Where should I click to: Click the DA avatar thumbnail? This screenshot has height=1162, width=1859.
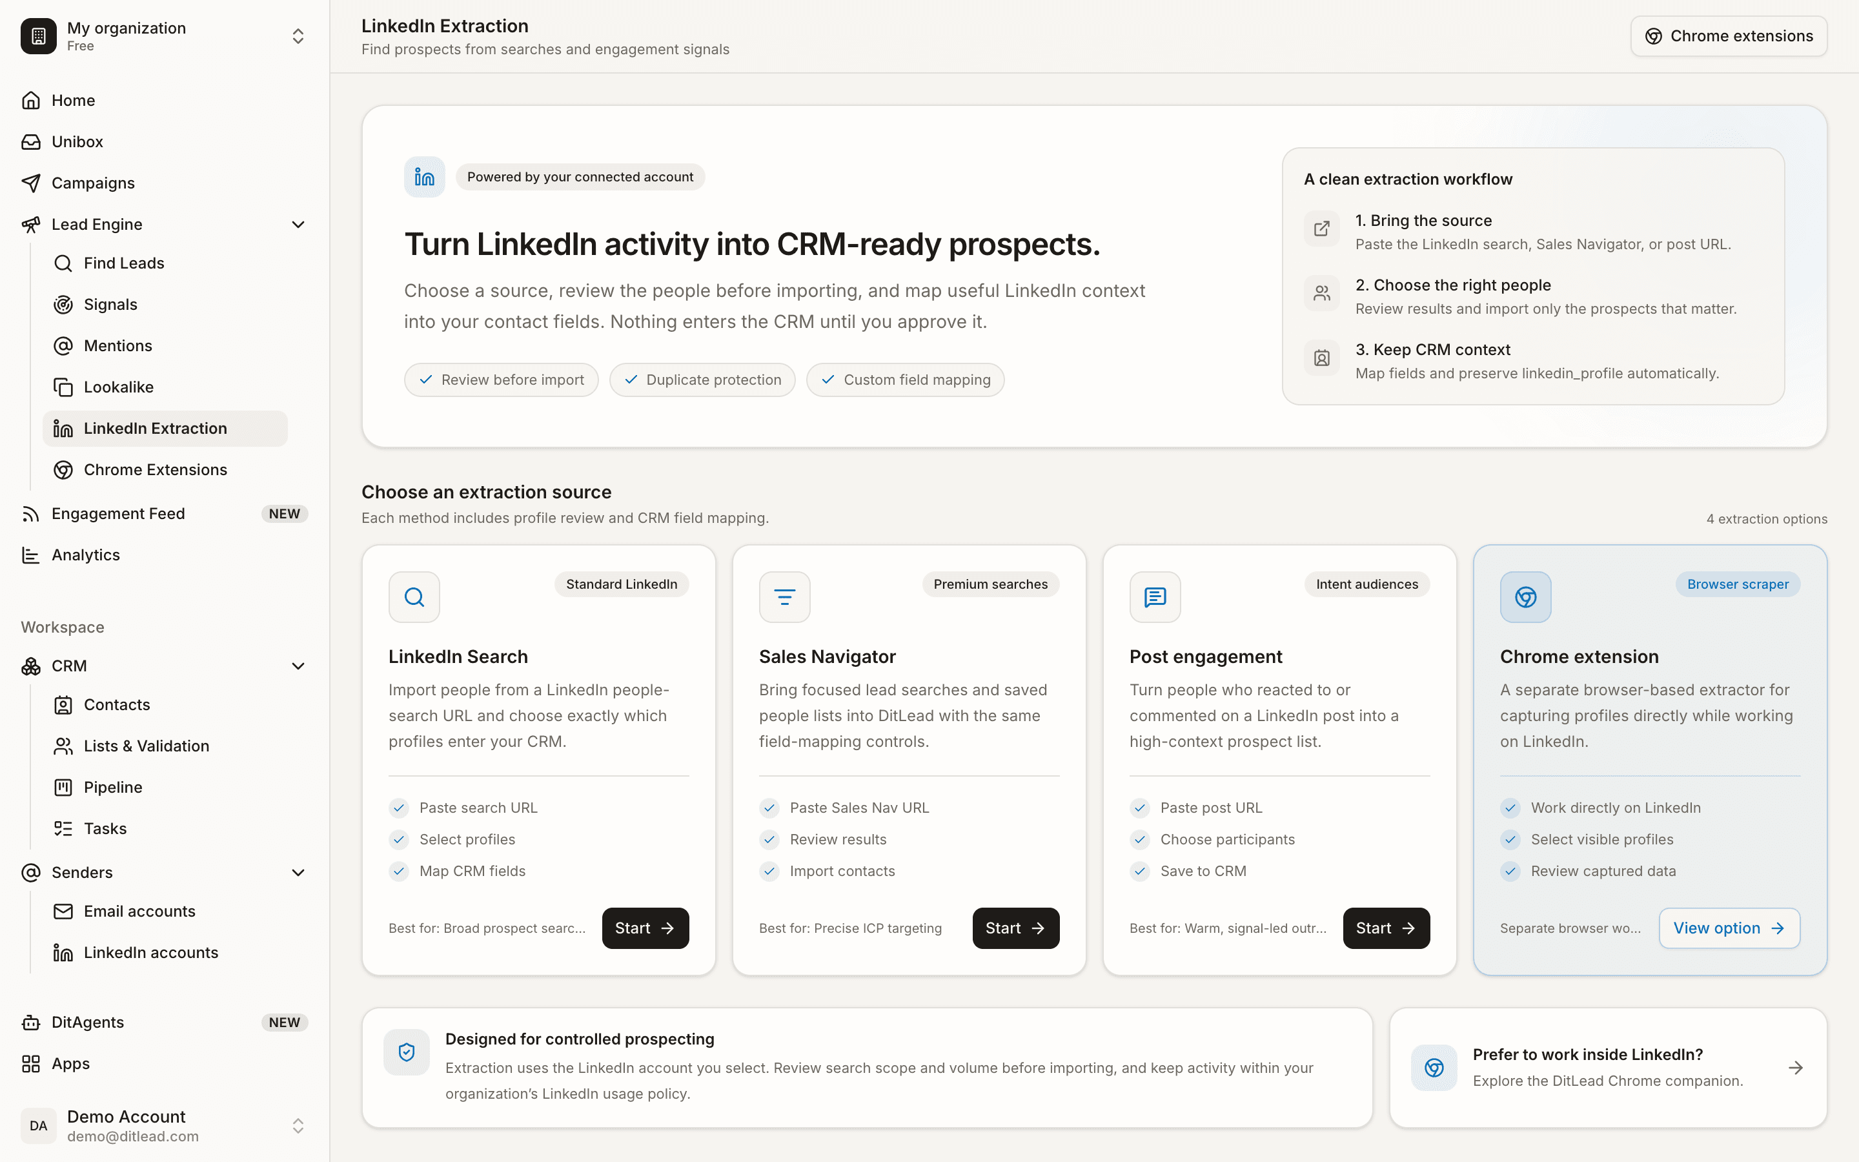coord(39,1126)
